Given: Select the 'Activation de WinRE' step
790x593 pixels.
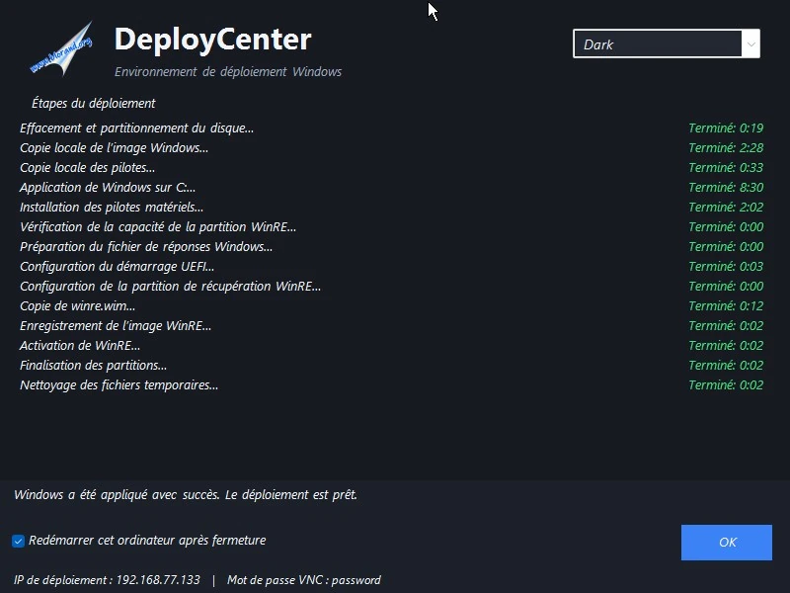Looking at the screenshot, I should point(80,345).
